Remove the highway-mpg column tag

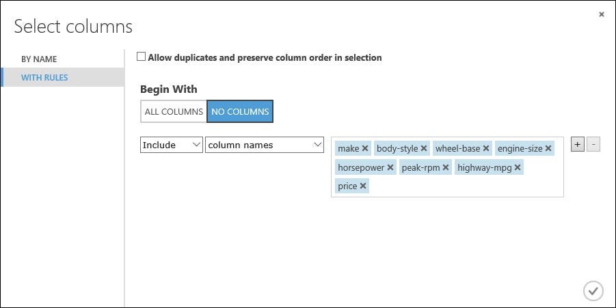click(x=518, y=167)
